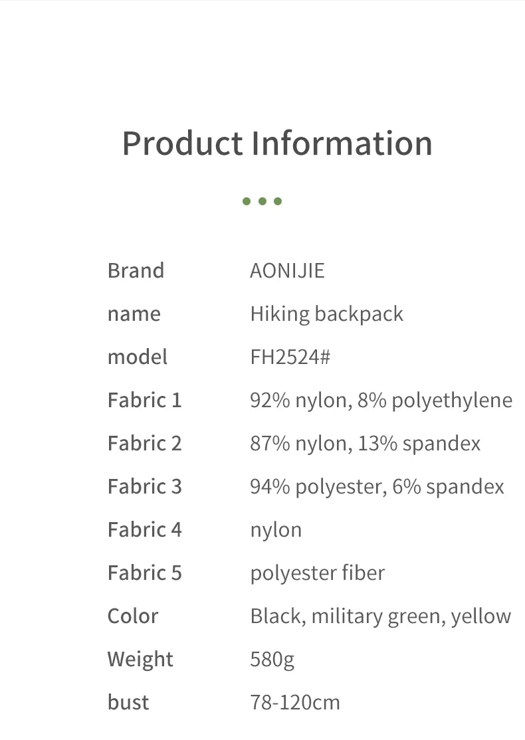Click the Fabric 5 label
525x740 pixels.
(144, 573)
